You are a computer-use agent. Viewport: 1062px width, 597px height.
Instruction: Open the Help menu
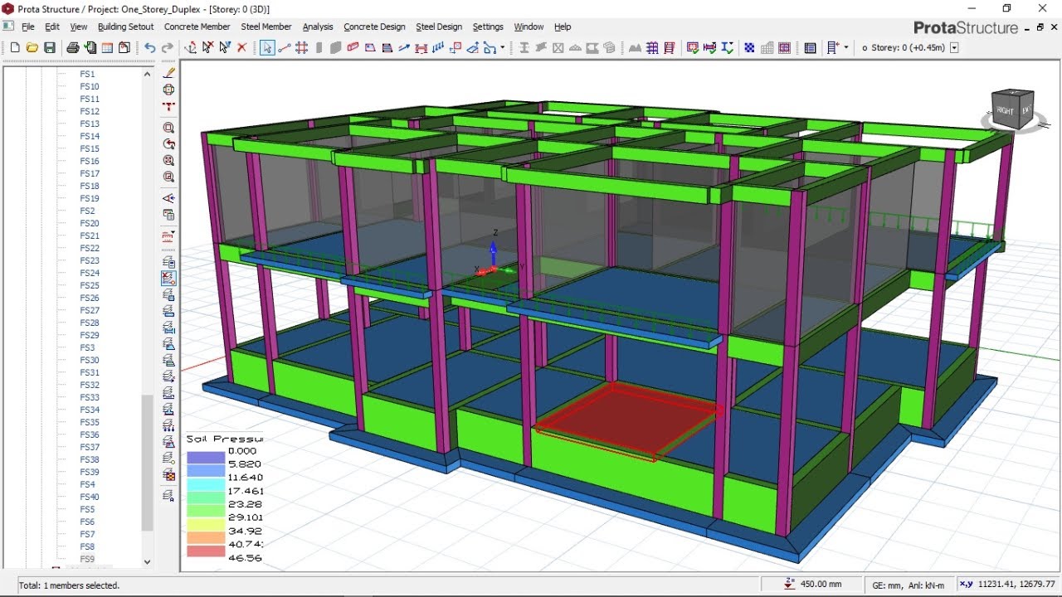click(x=563, y=27)
